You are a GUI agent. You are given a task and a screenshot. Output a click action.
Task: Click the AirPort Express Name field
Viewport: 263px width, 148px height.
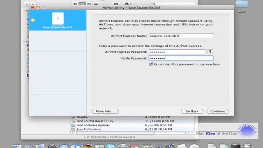click(x=181, y=36)
